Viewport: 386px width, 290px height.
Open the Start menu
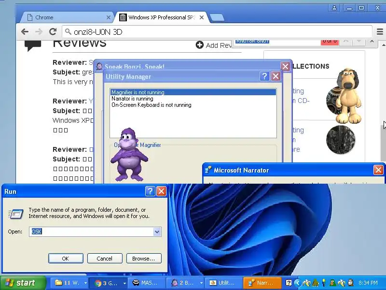point(23,283)
